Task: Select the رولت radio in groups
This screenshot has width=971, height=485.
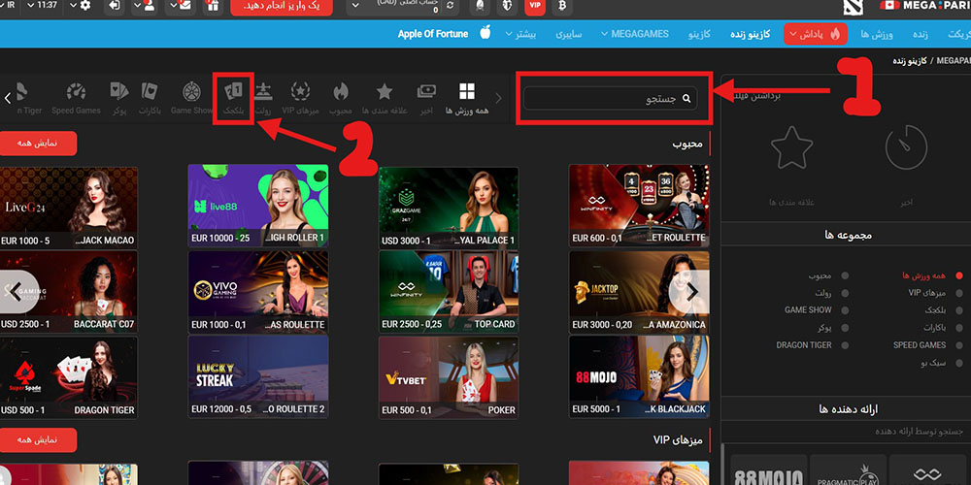Action: click(845, 293)
